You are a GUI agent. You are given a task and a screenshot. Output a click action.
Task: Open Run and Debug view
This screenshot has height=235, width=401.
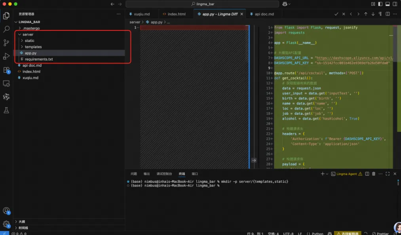coord(6,56)
